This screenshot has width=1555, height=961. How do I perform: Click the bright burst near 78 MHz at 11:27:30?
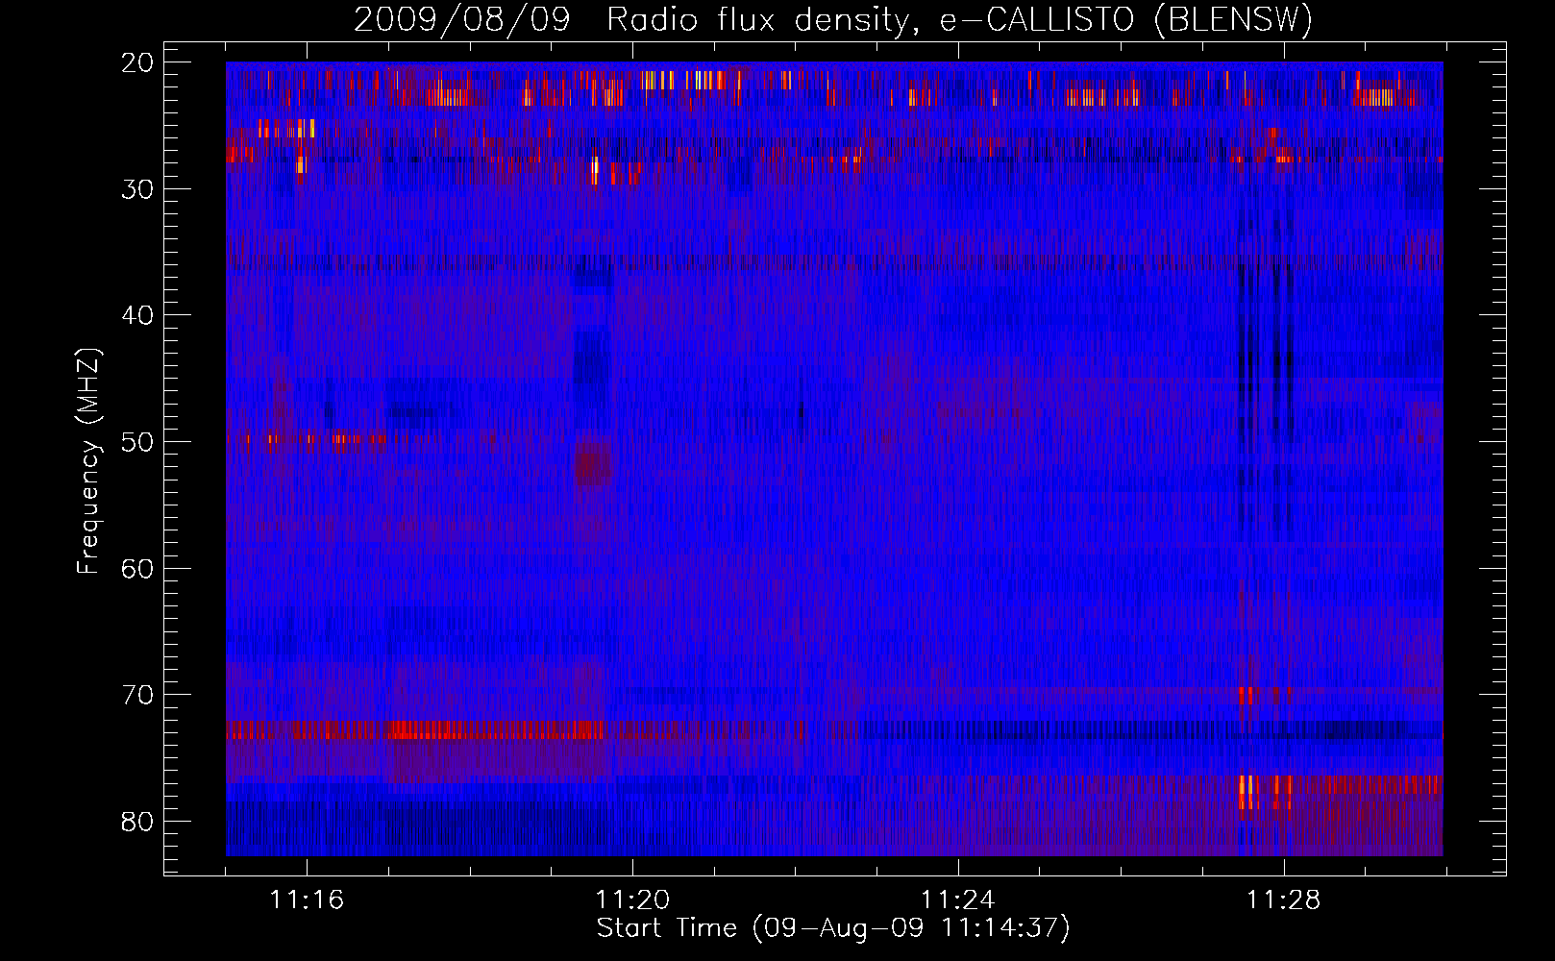coord(1247,794)
